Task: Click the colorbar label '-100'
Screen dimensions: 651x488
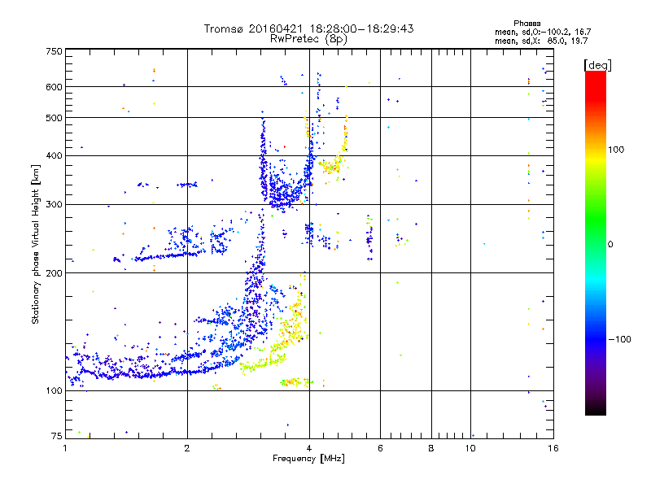Action: pyautogui.click(x=619, y=339)
